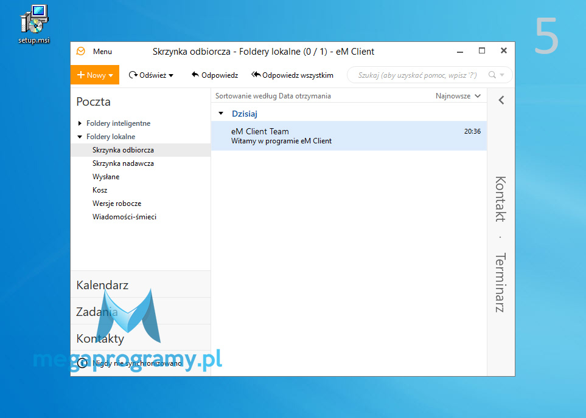Open Skrzynka nadawcza folder
This screenshot has height=418, width=586.
coord(123,163)
